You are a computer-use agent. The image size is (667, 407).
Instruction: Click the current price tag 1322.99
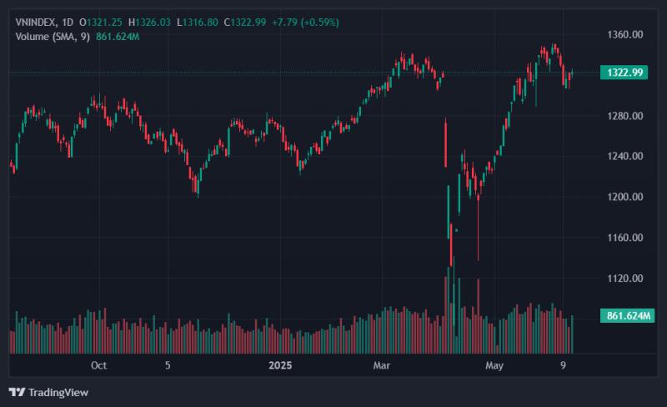point(624,73)
